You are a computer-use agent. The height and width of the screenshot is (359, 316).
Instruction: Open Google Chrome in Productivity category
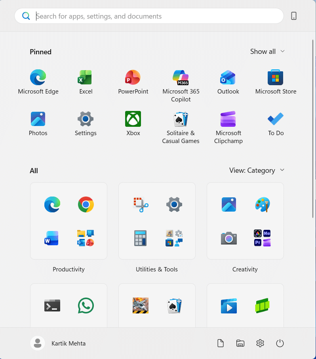tap(86, 204)
